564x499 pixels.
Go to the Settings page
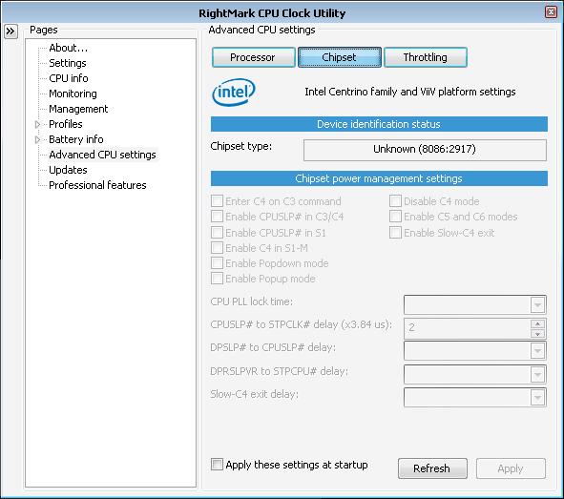68,63
